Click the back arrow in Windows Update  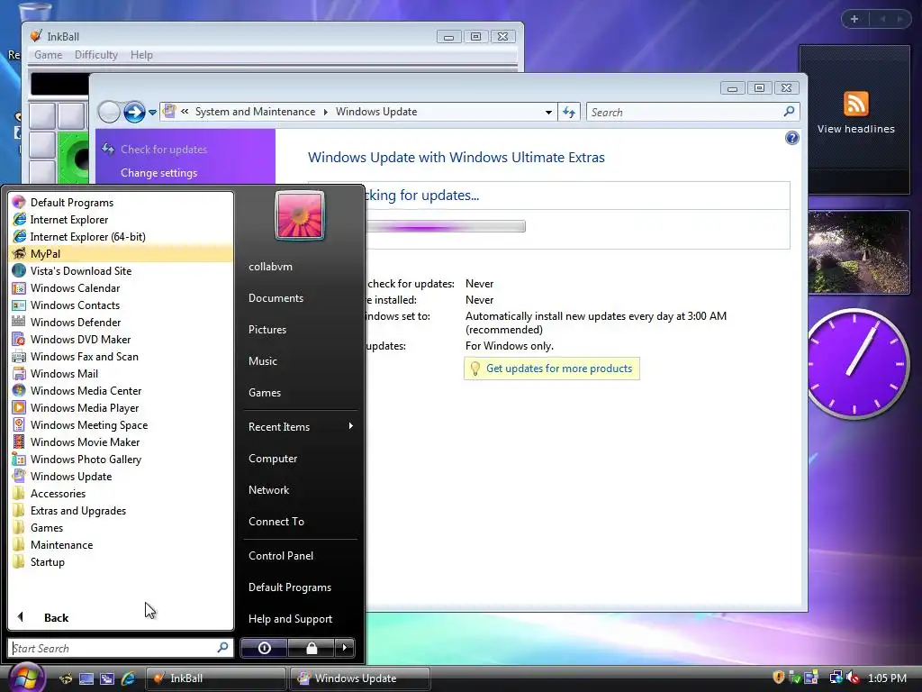109,112
